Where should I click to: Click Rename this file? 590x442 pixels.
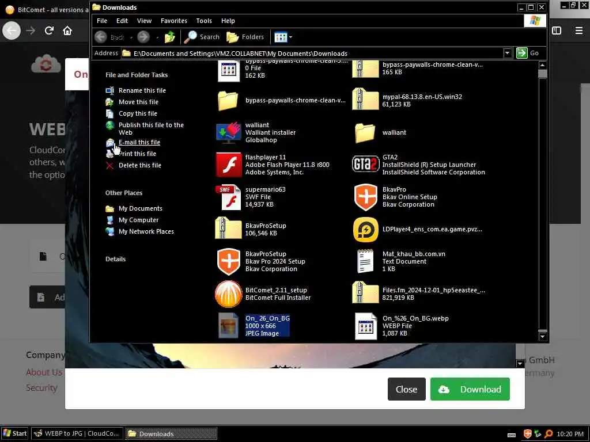point(142,90)
